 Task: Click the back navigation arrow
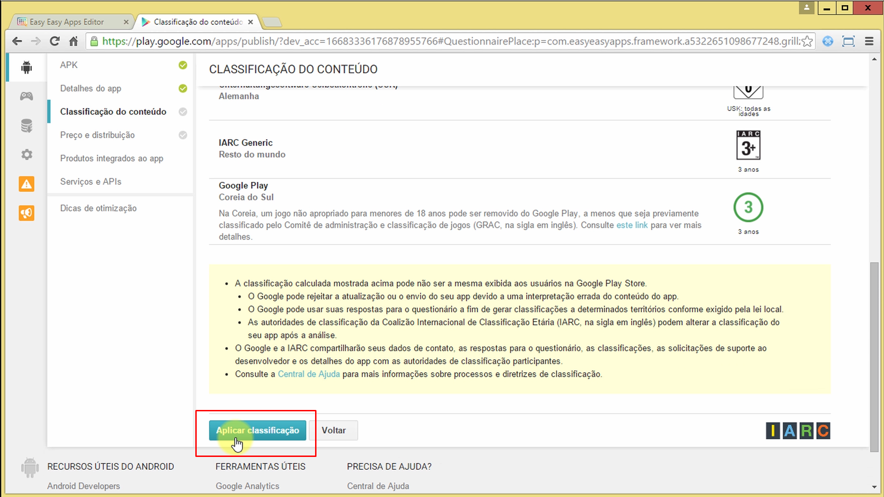point(17,41)
